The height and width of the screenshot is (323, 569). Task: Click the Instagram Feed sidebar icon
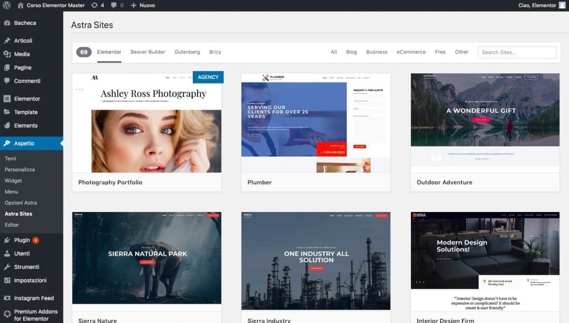pos(7,298)
